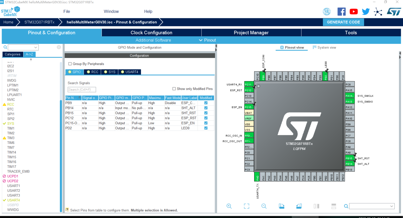Click the STM32CubeMX logo
The image size is (403, 218).
tap(10, 12)
